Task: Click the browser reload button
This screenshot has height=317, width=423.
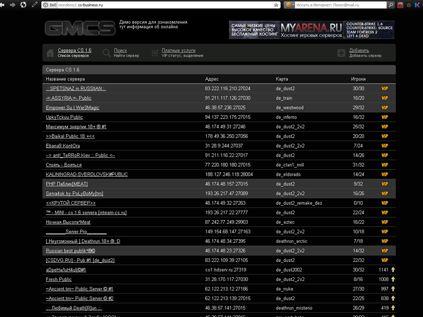Action: pyautogui.click(x=23, y=5)
